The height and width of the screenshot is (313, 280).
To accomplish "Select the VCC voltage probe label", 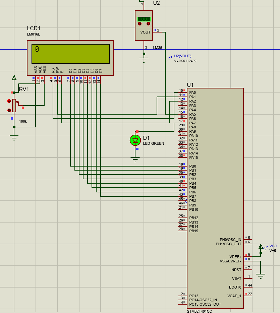I will tap(273, 246).
